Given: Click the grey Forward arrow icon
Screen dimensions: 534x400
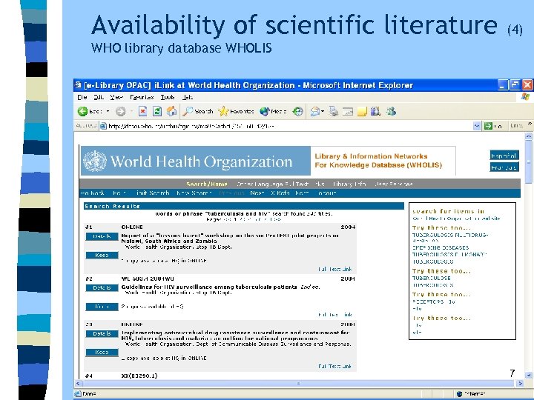Looking at the screenshot, I should 121,111.
